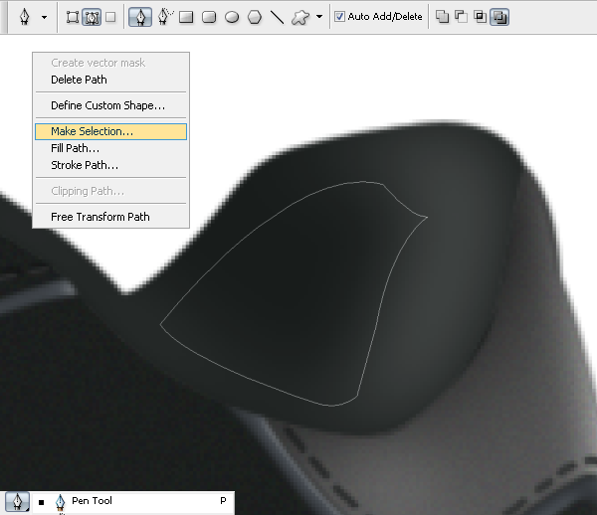
Task: Choose the Freeform Pen tool
Action: click(x=165, y=17)
